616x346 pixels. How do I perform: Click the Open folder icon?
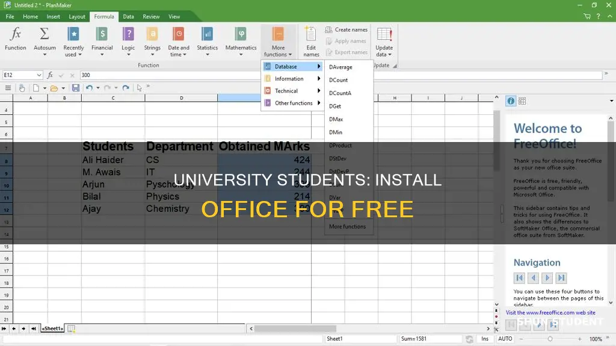[54, 88]
